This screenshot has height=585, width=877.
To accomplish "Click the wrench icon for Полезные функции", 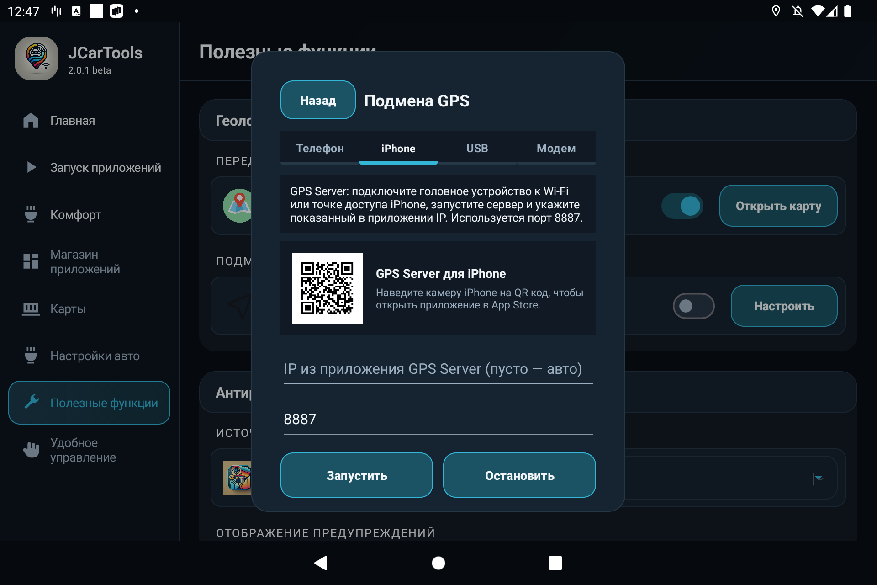I will click(x=32, y=402).
